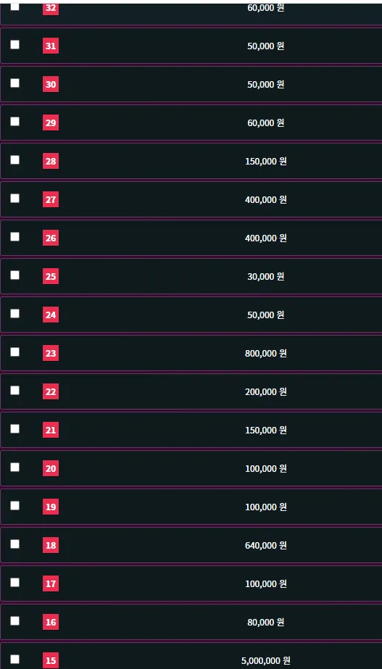Select the red 16 badge
382x669 pixels.
point(51,622)
